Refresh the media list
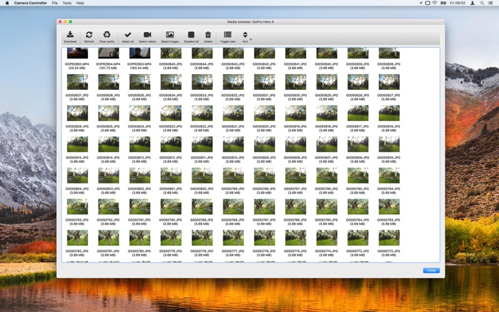The height and width of the screenshot is (312, 499). tap(89, 35)
